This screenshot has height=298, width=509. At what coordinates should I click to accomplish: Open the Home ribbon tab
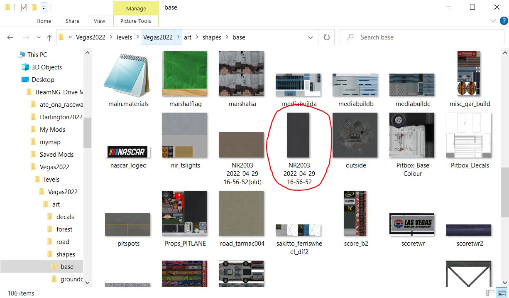(x=44, y=21)
